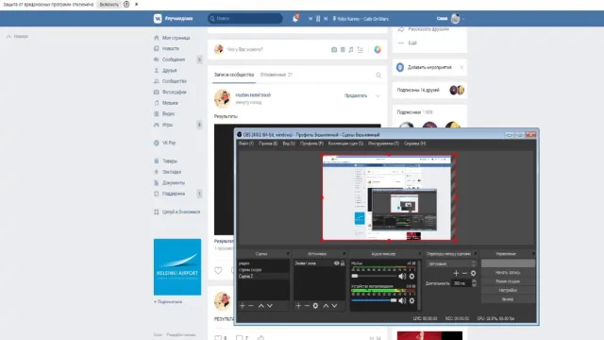Screen dimensions: 604x340
Task: Move selected scene down with arrow icon
Action: (270, 306)
